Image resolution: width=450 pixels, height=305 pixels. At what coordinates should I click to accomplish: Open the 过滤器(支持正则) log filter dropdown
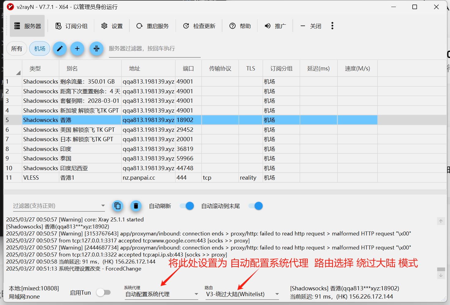point(59,206)
